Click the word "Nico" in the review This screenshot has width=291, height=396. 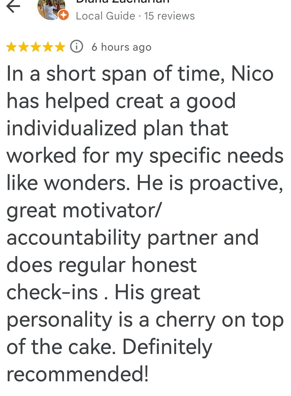(252, 74)
